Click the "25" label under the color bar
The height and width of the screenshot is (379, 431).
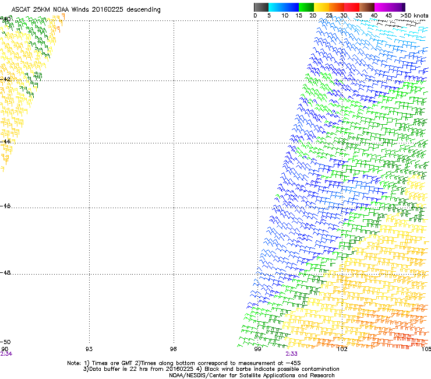pos(329,16)
